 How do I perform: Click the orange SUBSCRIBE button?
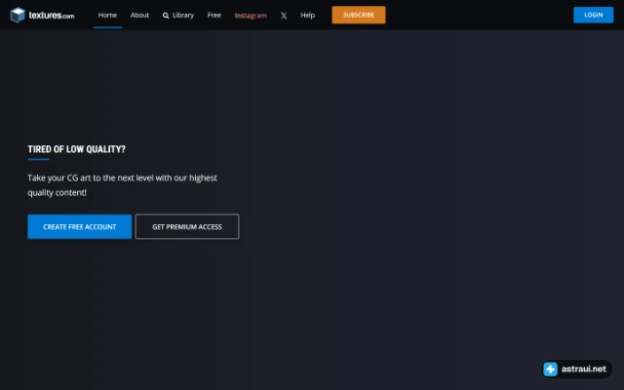pyautogui.click(x=359, y=15)
